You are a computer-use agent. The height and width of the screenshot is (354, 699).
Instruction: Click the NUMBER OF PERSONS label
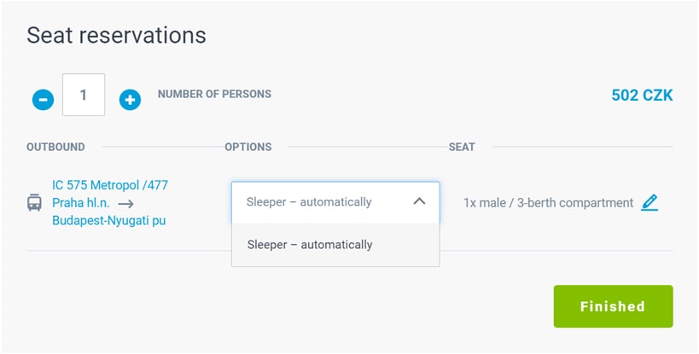click(x=214, y=94)
